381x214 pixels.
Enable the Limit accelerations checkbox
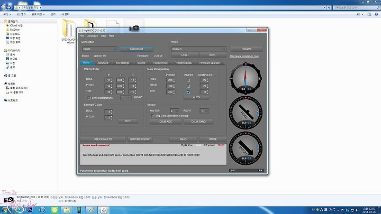89,98
